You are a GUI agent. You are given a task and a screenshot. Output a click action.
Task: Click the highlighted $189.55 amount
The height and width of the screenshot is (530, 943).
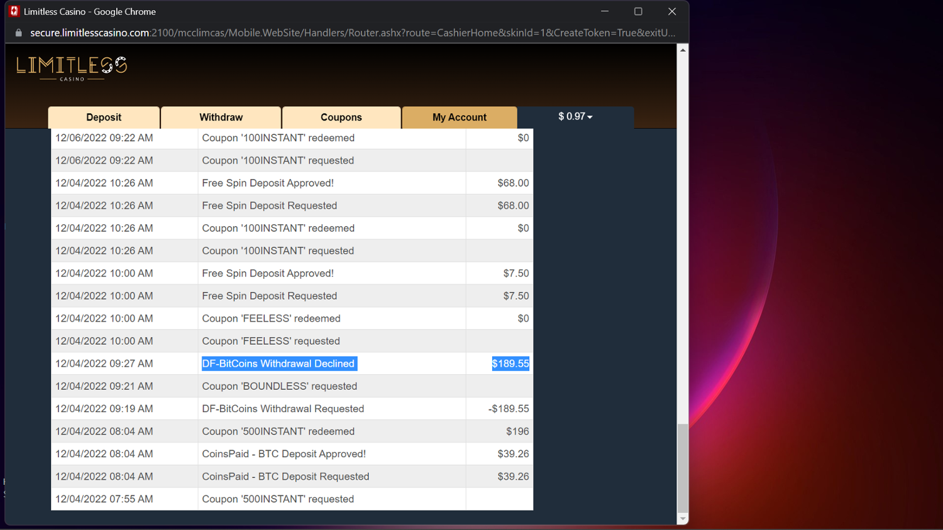[510, 364]
